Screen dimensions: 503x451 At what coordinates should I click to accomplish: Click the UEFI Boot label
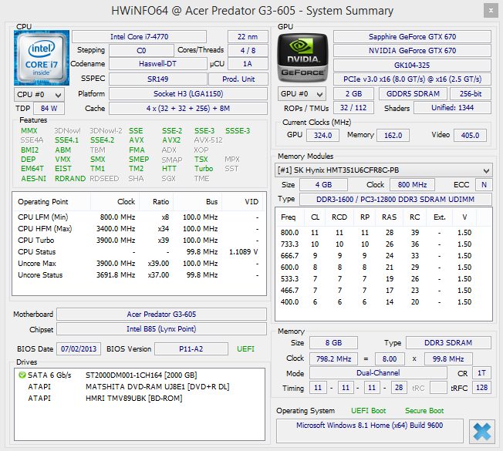[x=368, y=411]
